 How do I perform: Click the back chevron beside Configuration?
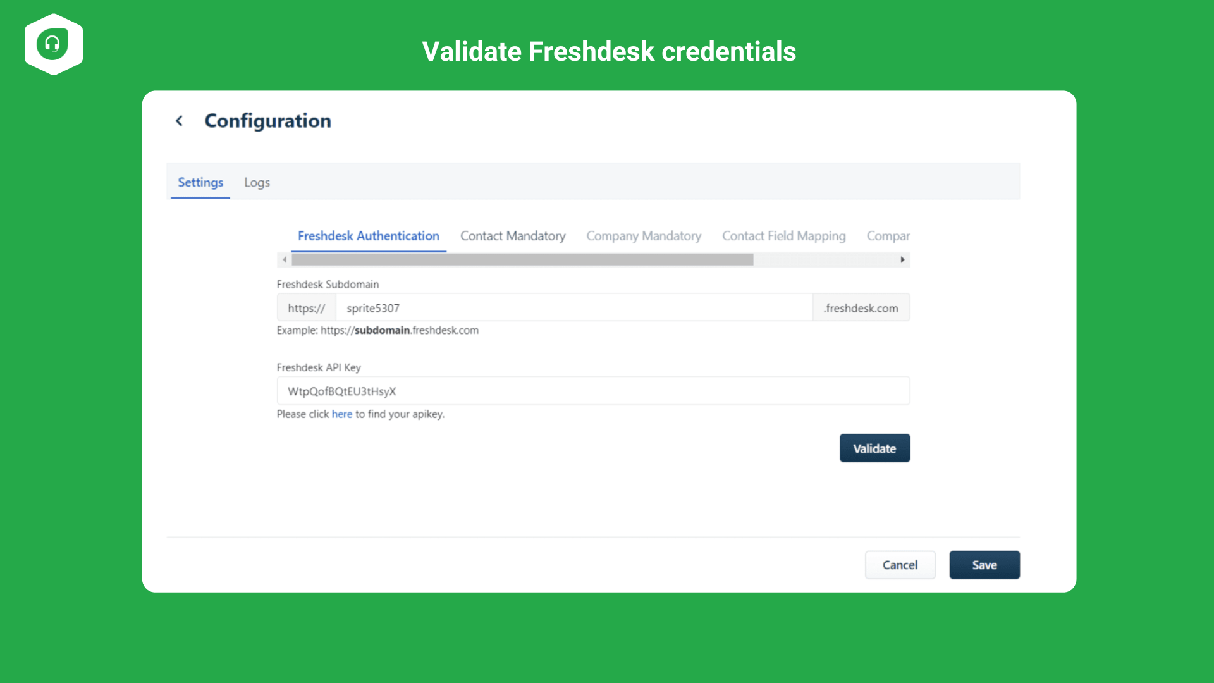click(x=180, y=121)
